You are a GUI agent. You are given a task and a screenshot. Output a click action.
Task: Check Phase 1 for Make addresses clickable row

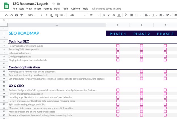tap(118, 111)
